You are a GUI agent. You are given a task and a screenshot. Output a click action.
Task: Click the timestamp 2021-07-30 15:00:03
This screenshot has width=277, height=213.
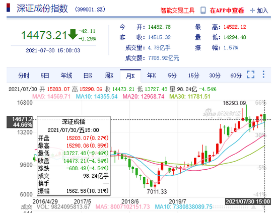pyautogui.click(x=53, y=50)
